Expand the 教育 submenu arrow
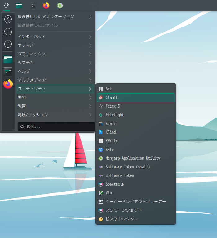Viewport: 217px width, 238px height. [x=90, y=106]
